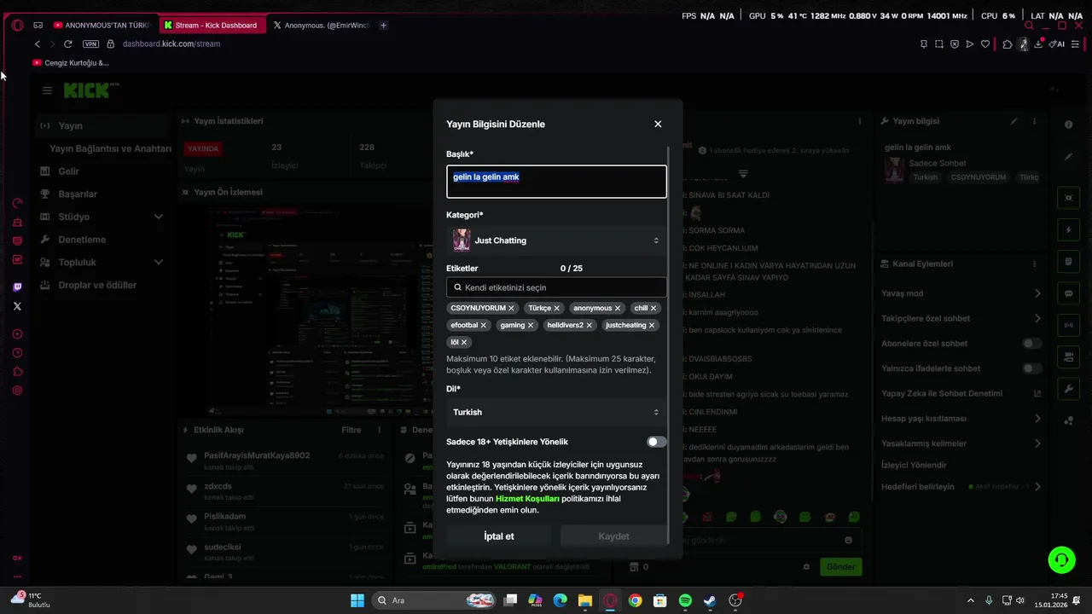Click the dialog's vertical scrollbar

click(x=670, y=345)
